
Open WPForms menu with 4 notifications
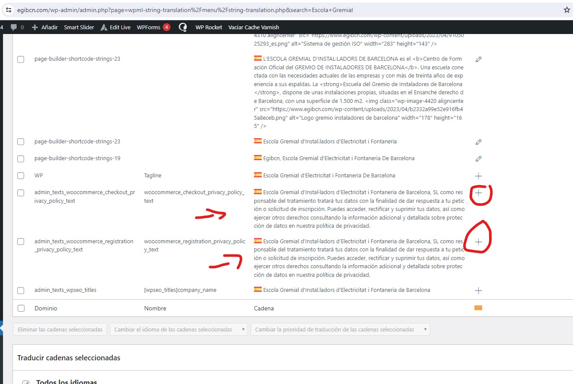point(153,27)
